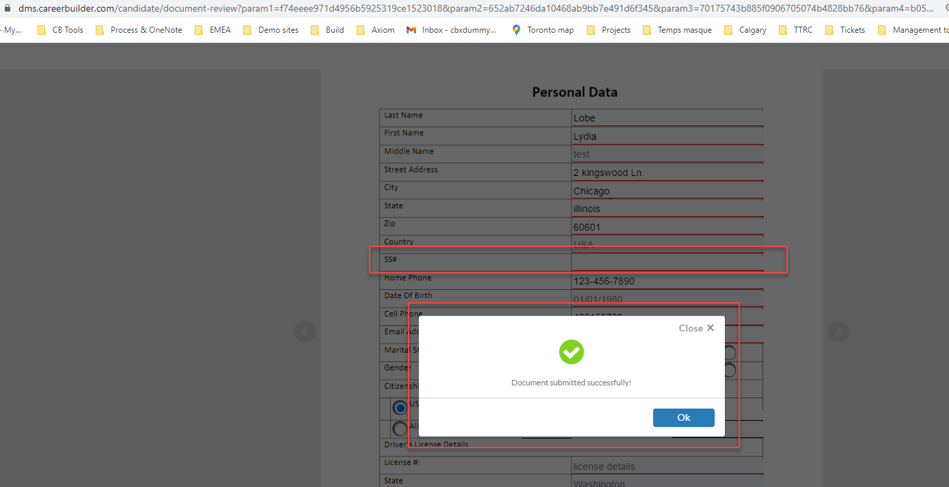Click the padlock icon in the address bar
Viewport: 949px width, 487px height.
(x=6, y=10)
